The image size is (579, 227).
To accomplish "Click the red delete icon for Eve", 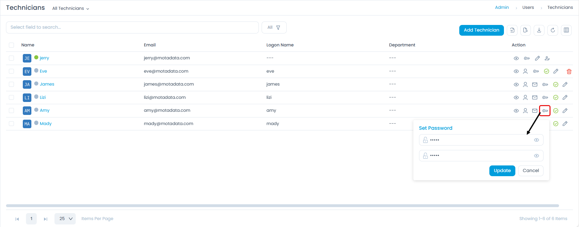I will click(x=569, y=71).
